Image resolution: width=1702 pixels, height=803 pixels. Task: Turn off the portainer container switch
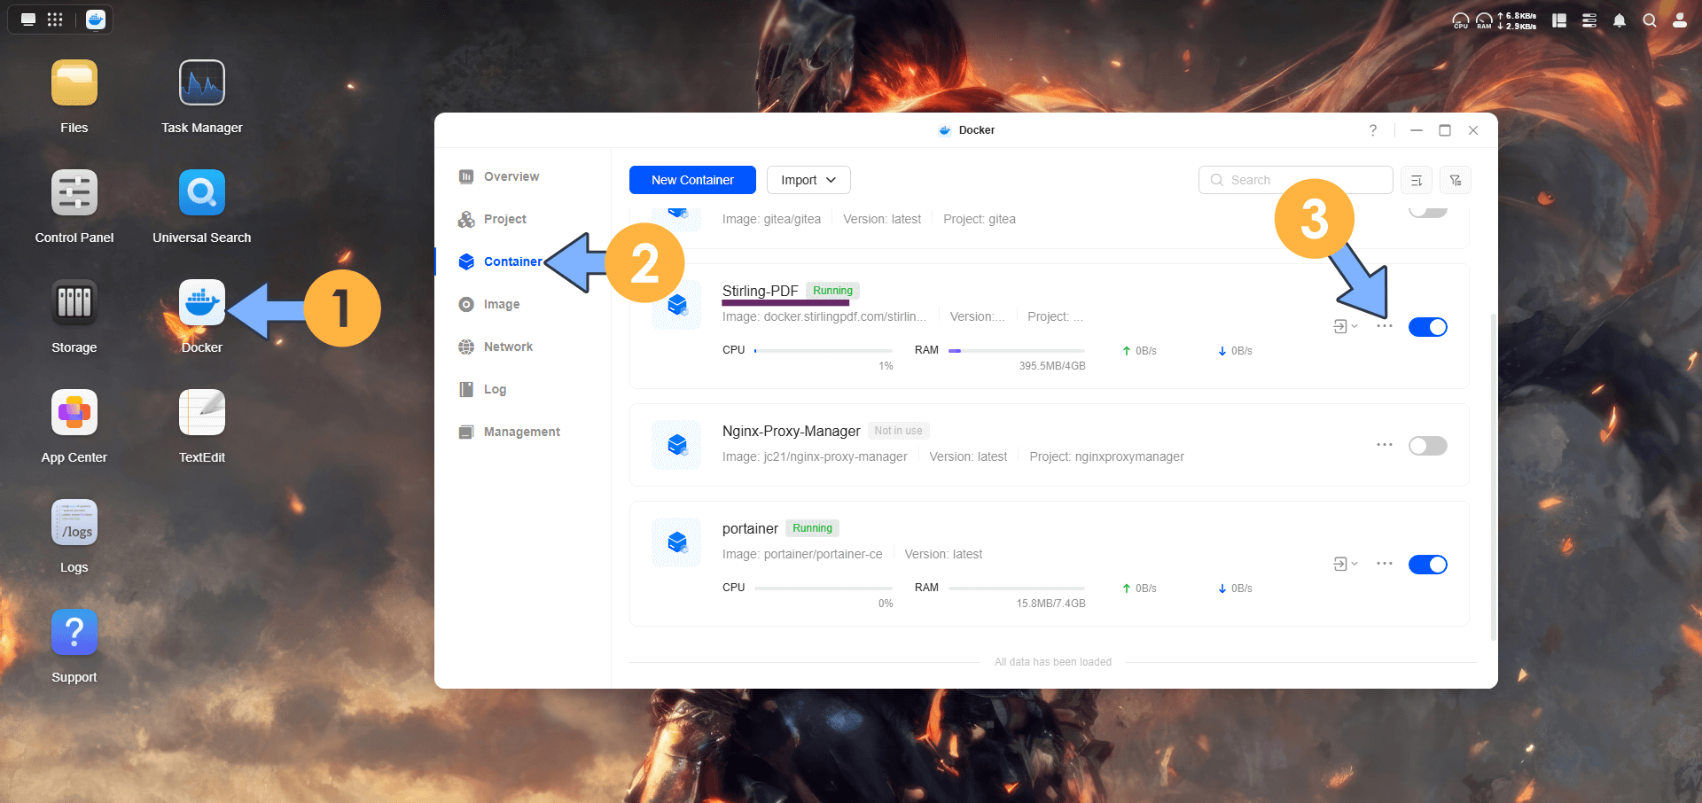click(1428, 565)
